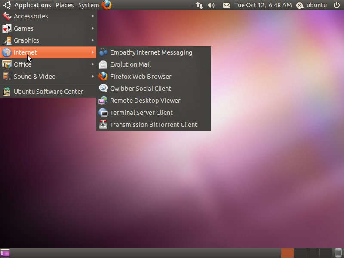Image resolution: width=344 pixels, height=258 pixels.
Task: Open Ubuntu Software Center entry
Action: (48, 92)
